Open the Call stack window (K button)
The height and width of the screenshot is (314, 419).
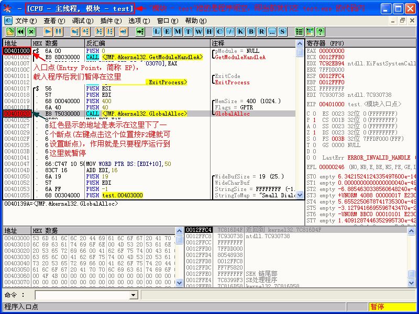[x=240, y=32]
